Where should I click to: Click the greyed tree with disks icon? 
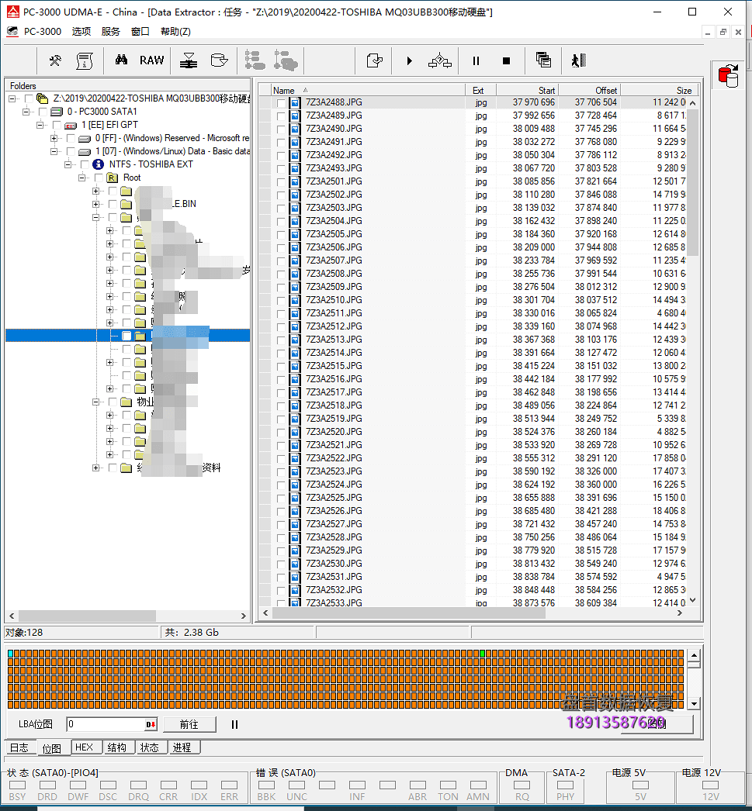[x=286, y=60]
